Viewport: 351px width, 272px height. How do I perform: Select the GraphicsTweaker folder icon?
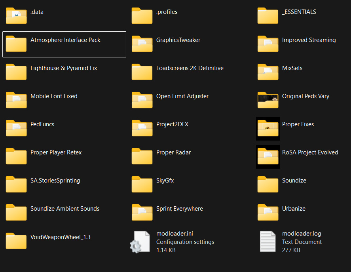pyautogui.click(x=142, y=44)
